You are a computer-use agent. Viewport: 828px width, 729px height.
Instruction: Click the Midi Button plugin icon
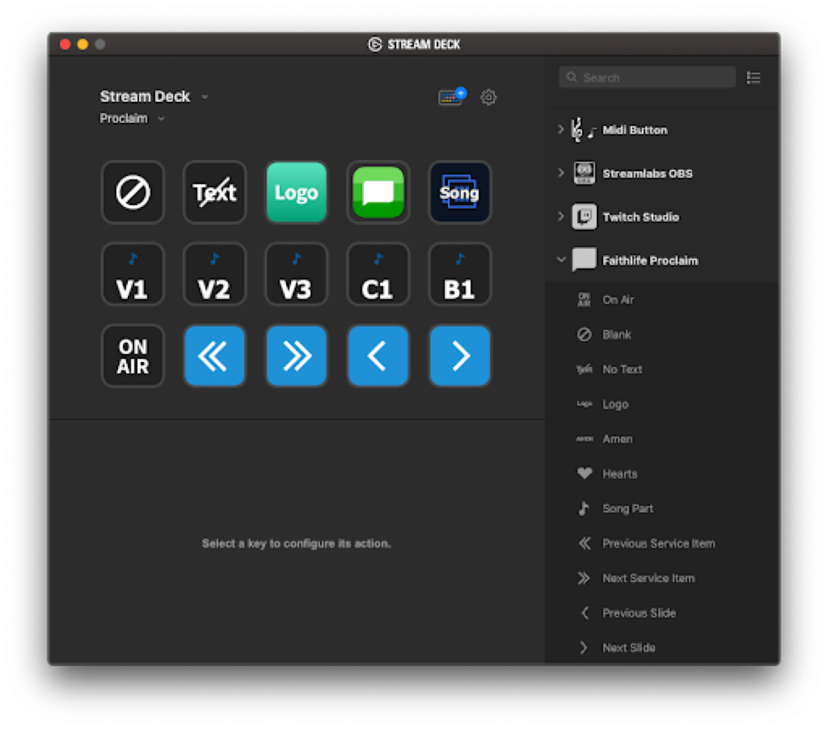click(x=583, y=130)
